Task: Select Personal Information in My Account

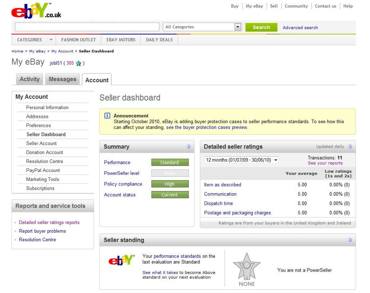Action: [47, 107]
